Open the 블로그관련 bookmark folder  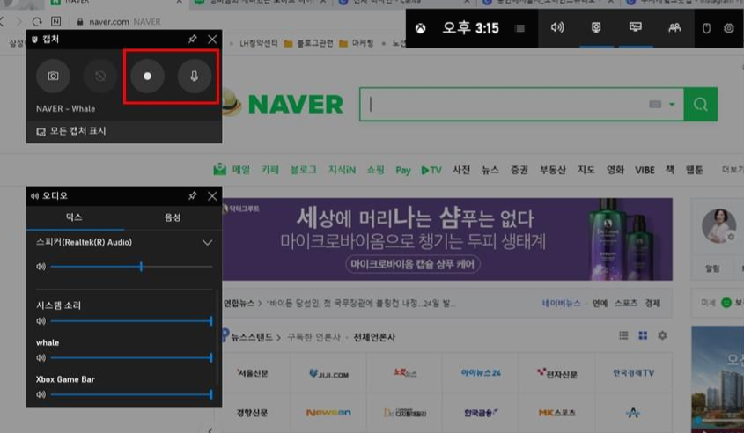[x=308, y=44]
